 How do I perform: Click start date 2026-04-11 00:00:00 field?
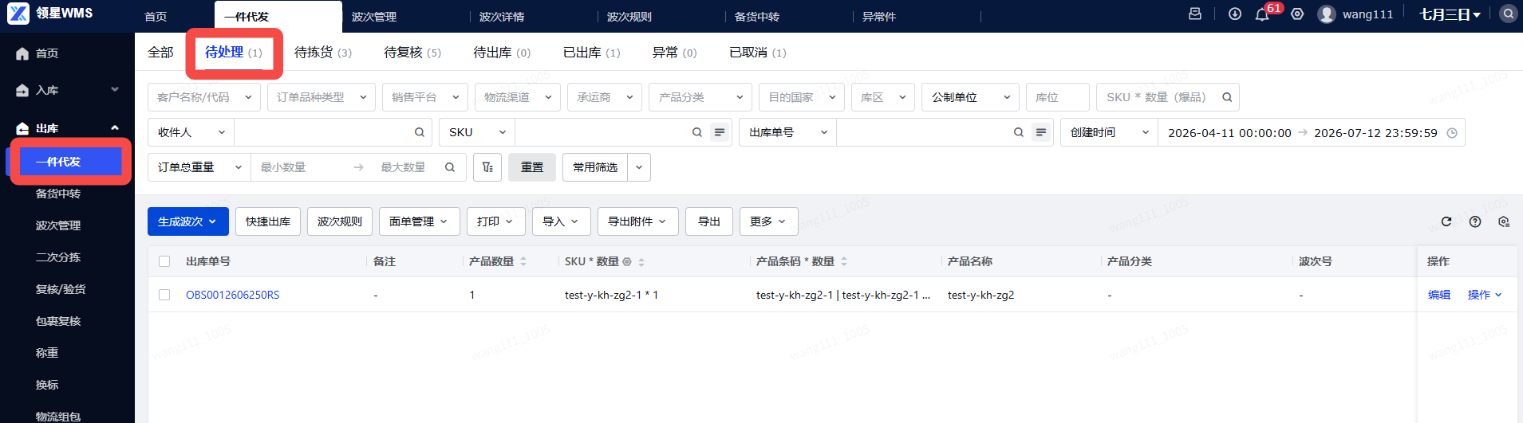click(x=1229, y=133)
